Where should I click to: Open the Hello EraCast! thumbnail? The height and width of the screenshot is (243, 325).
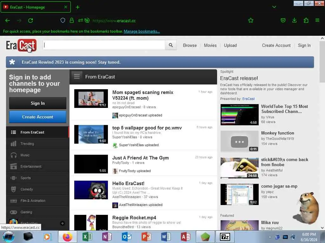point(91,190)
